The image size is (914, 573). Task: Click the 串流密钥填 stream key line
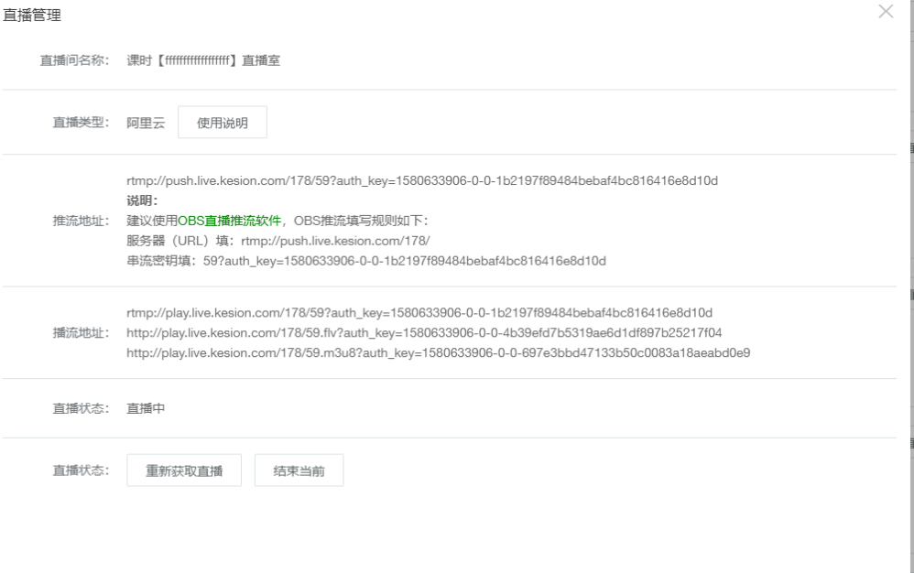point(366,261)
